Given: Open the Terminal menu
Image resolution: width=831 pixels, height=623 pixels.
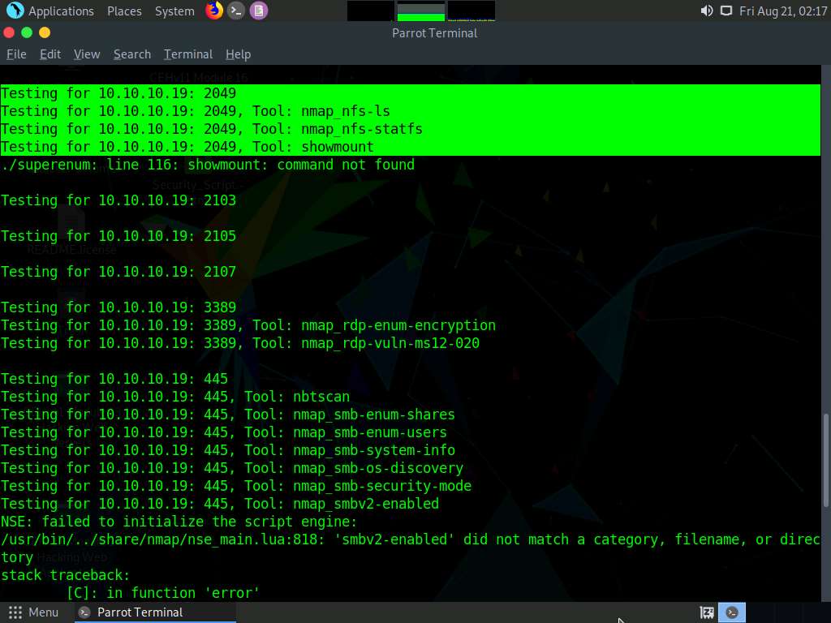Looking at the screenshot, I should point(188,54).
